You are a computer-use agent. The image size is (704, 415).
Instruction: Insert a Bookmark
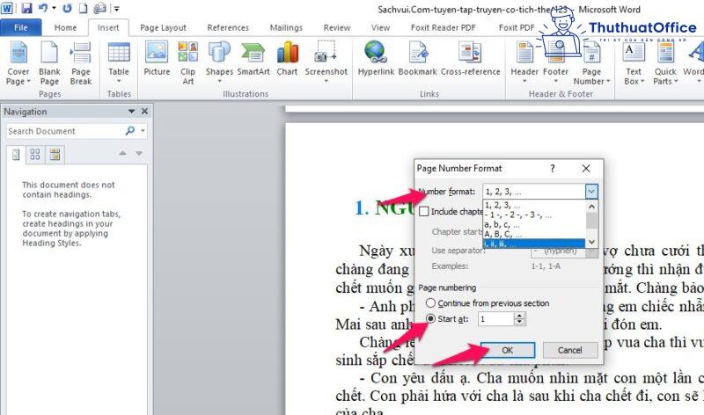point(417,58)
